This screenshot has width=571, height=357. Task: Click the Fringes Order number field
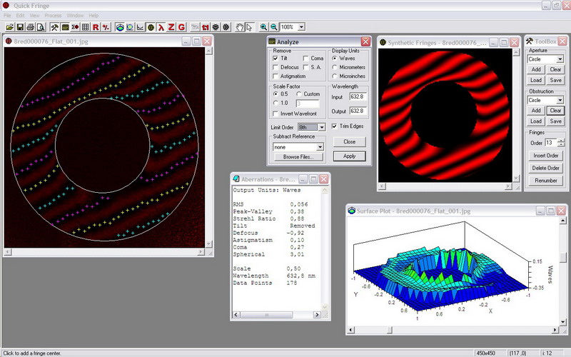(x=550, y=143)
